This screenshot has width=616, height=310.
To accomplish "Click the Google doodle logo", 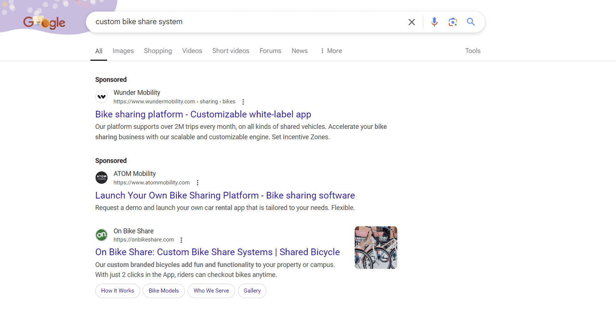I will (x=44, y=22).
